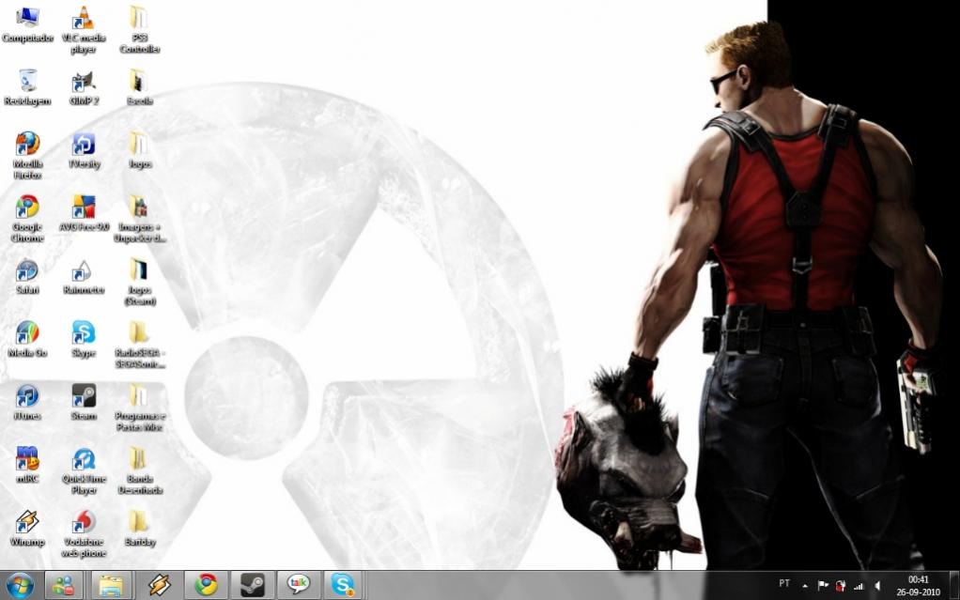
Task: Select the Mozilla Firefox desktop shortcut
Action: coord(27,156)
